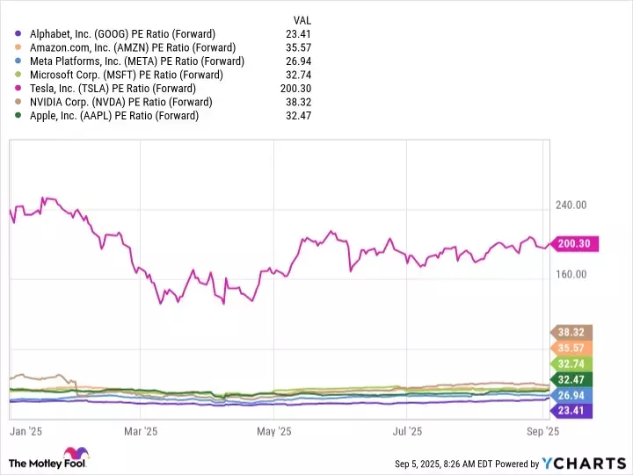This screenshot has height=475, width=633.
Task: Click the Alphabet (GOOG) purple legend dot
Action: point(18,34)
